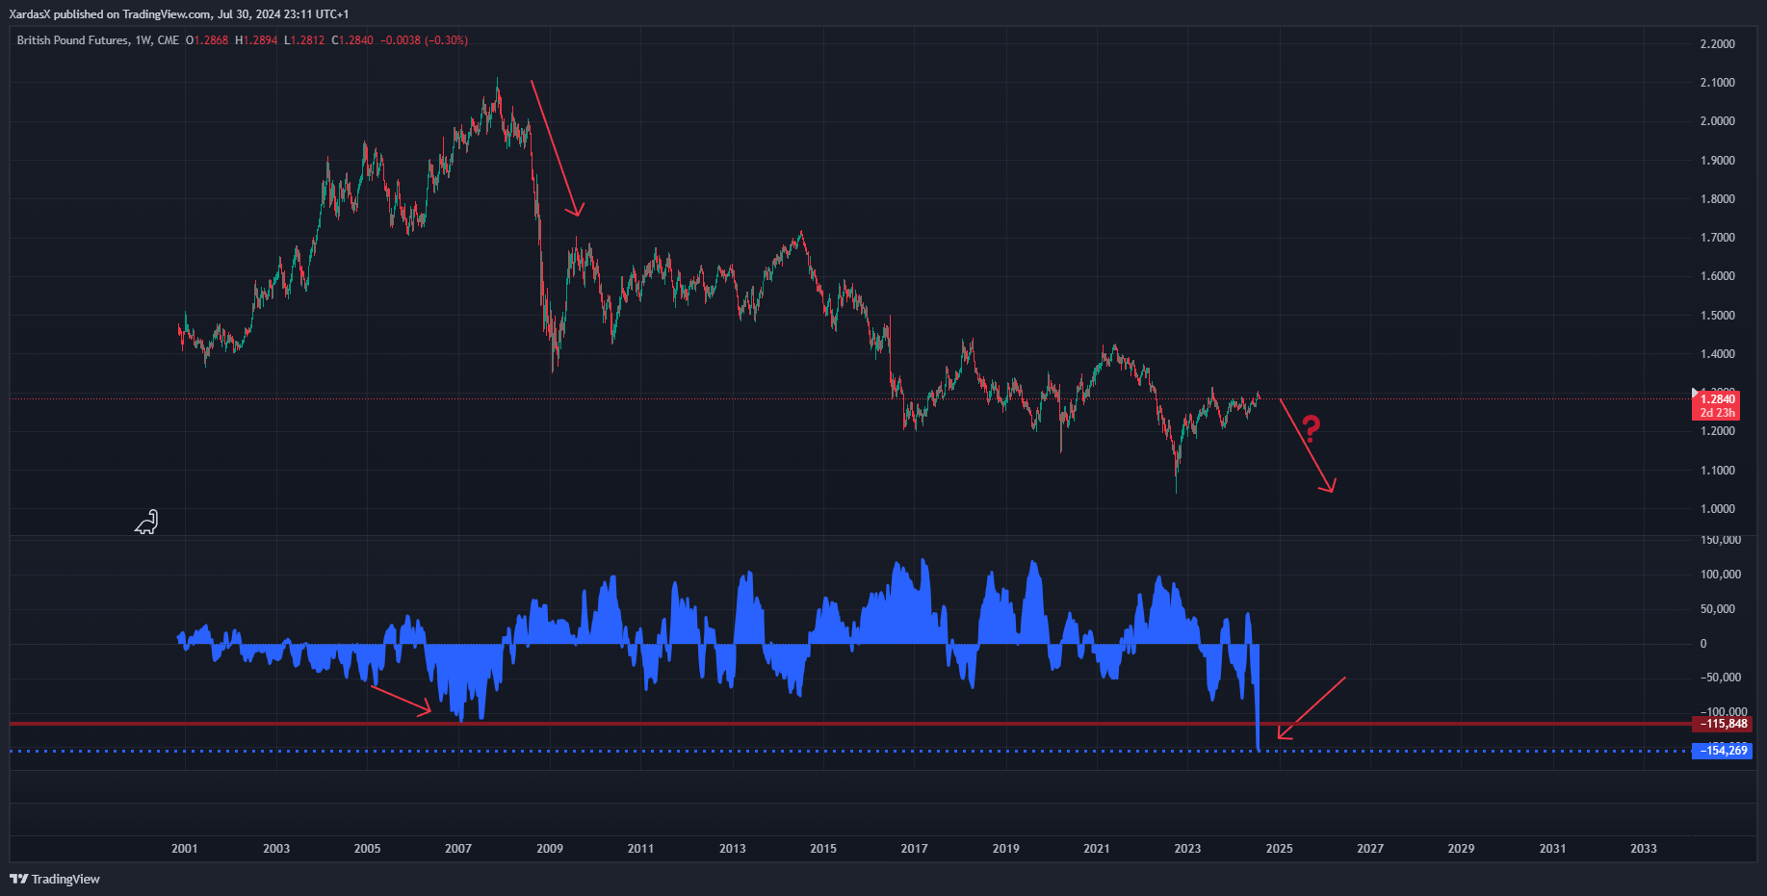This screenshot has height=896, width=1767.
Task: Click the 1.0000 price axis label
Action: (x=1718, y=509)
